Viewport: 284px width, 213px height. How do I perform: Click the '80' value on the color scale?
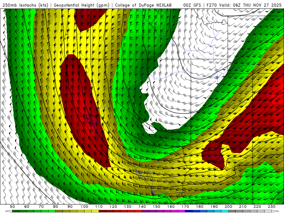(56, 206)
